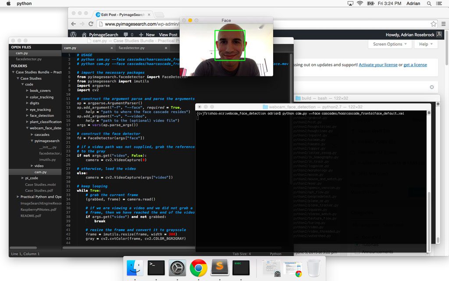Launch Google Chrome from the Dock
This screenshot has height=281, width=449.
click(198, 268)
